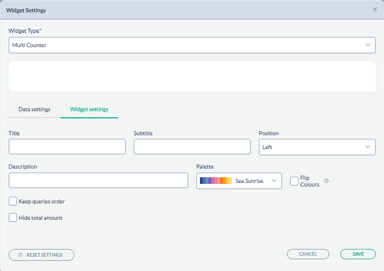The image size is (384, 271).
Task: Click the chevron arrow in Palette field
Action: [274, 181]
